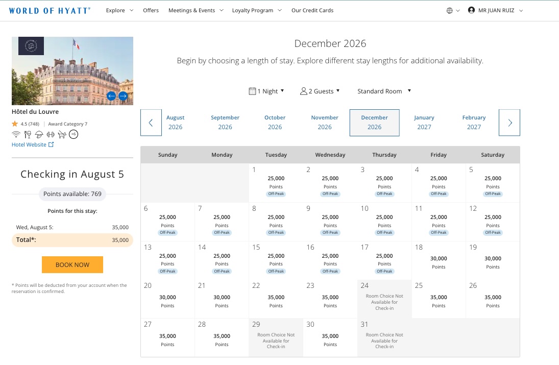This screenshot has width=559, height=365.
Task: Click the BOOK NOW button
Action: pyautogui.click(x=72, y=265)
